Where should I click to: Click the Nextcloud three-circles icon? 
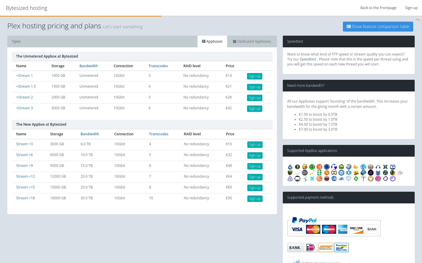pyautogui.click(x=349, y=173)
